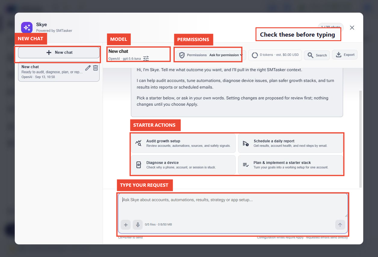Viewport: 378px width, 257px height.
Task: Focus the Ask Skye message input
Action: click(x=233, y=205)
